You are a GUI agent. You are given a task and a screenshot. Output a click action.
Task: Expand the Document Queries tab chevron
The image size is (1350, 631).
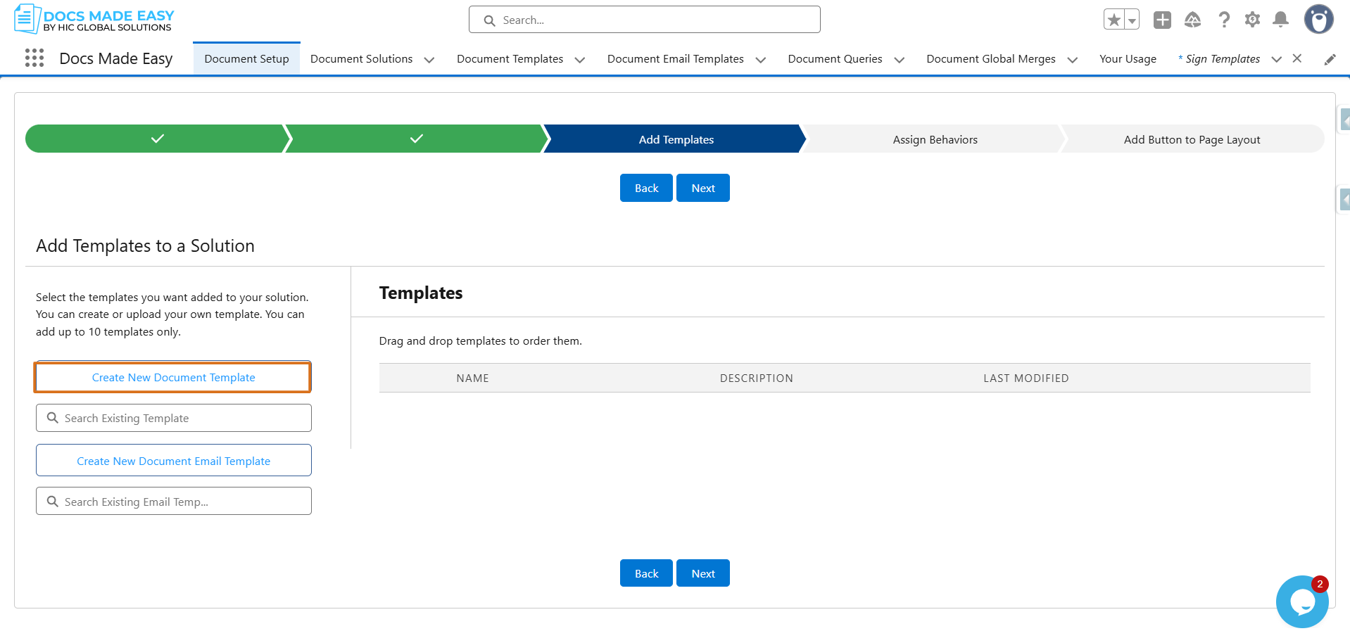pyautogui.click(x=899, y=60)
